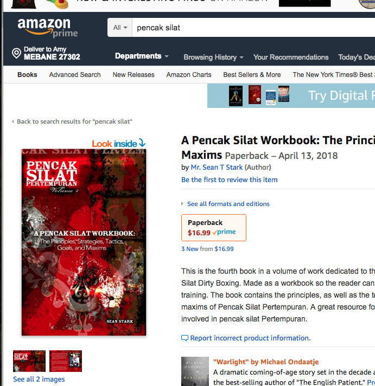Viewport: 375px width, 386px height.
Task: Select the Paperback $16.99 format option
Action: [214, 228]
